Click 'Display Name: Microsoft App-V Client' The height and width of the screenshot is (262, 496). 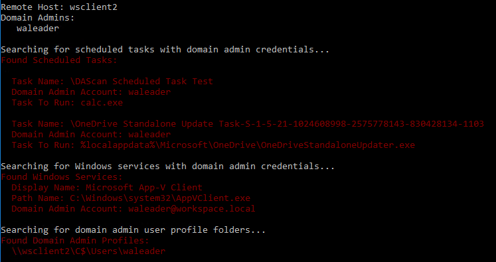107,188
